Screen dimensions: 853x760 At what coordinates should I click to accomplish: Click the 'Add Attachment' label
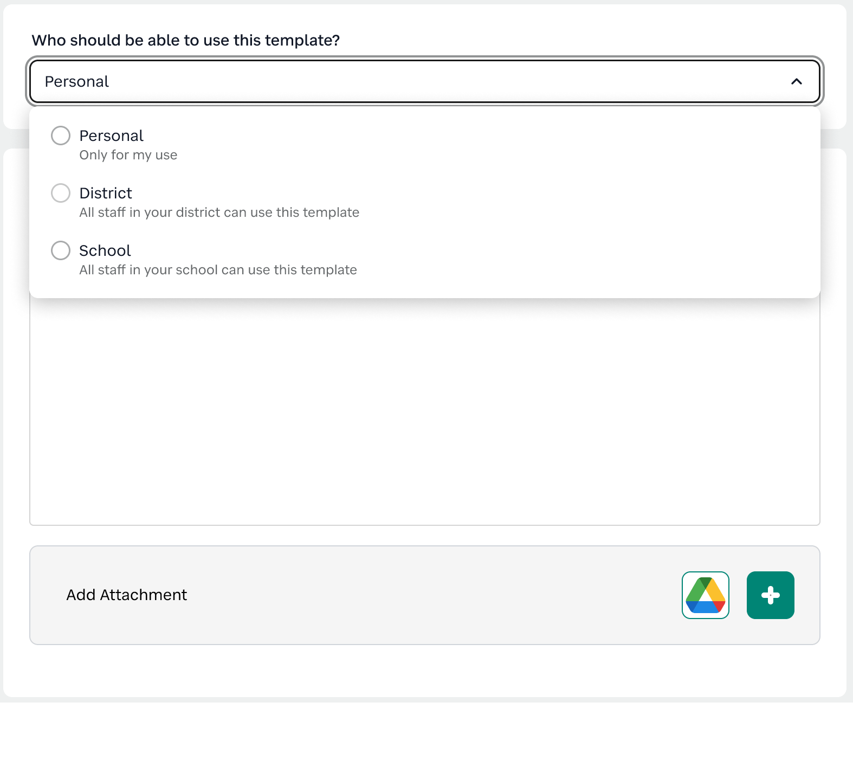[126, 595]
